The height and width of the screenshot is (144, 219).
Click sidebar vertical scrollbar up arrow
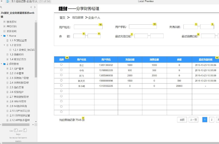tap(36, 21)
